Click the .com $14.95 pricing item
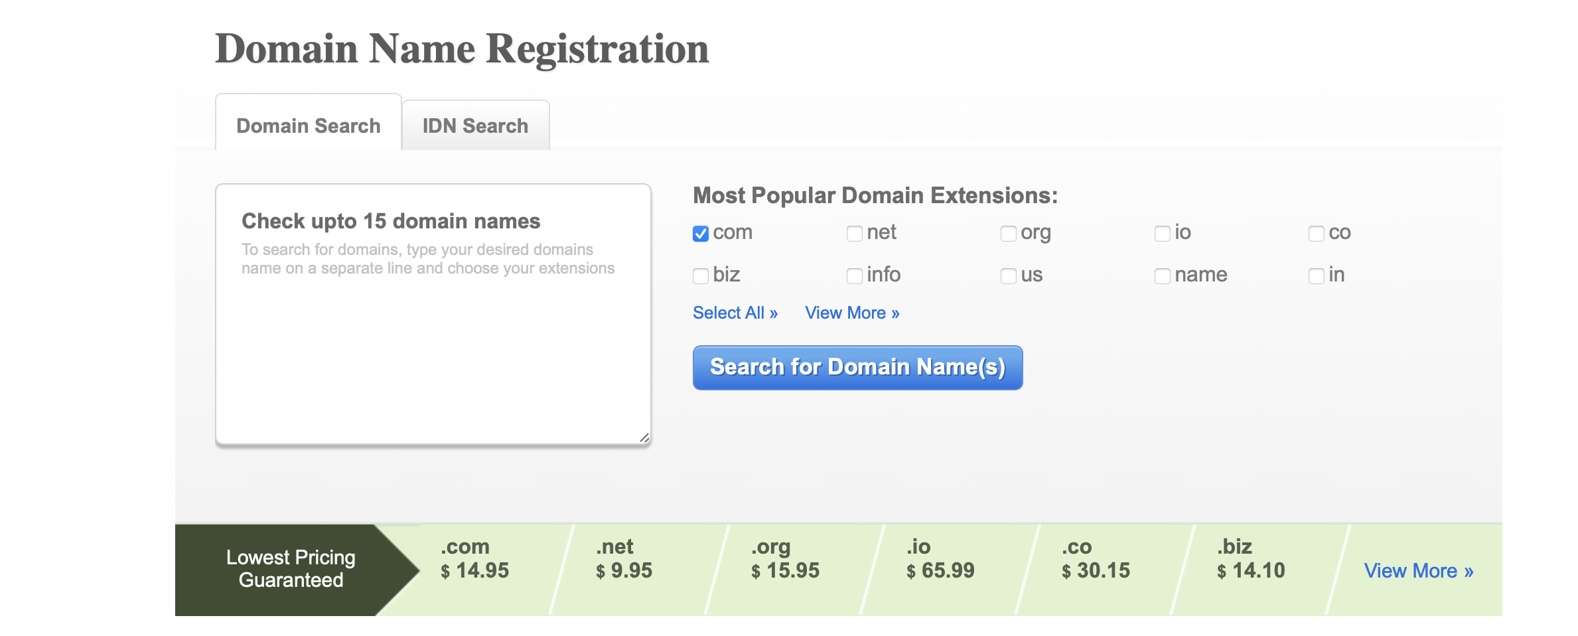Image resolution: width=1578 pixels, height=636 pixels. tap(474, 559)
